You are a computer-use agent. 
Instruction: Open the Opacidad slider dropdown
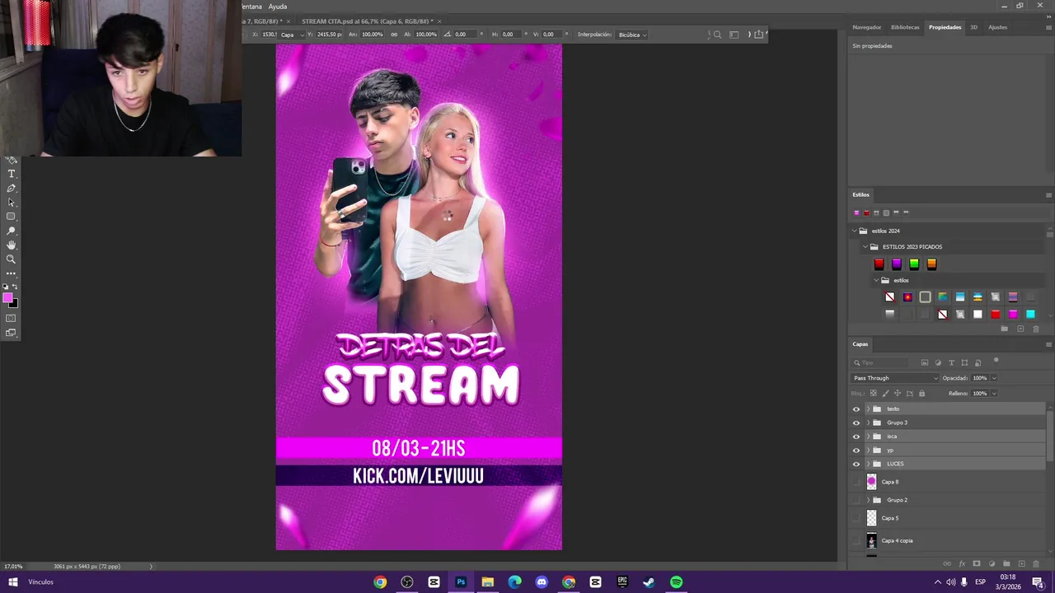(994, 378)
